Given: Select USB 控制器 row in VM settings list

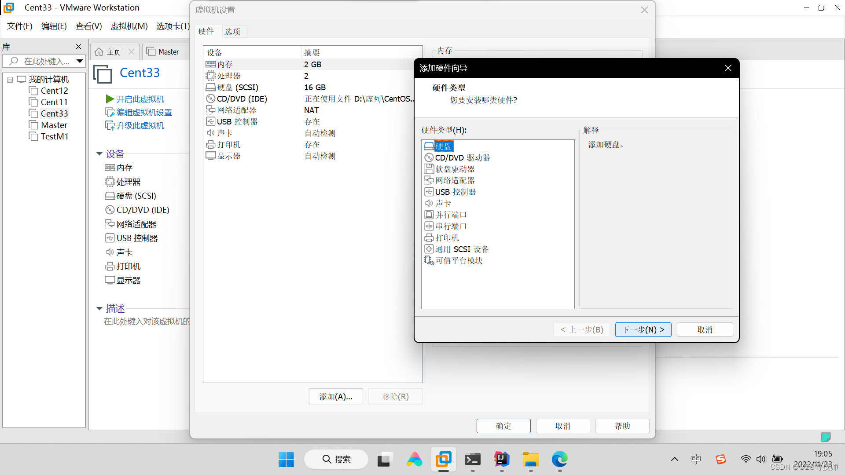Looking at the screenshot, I should coord(312,121).
